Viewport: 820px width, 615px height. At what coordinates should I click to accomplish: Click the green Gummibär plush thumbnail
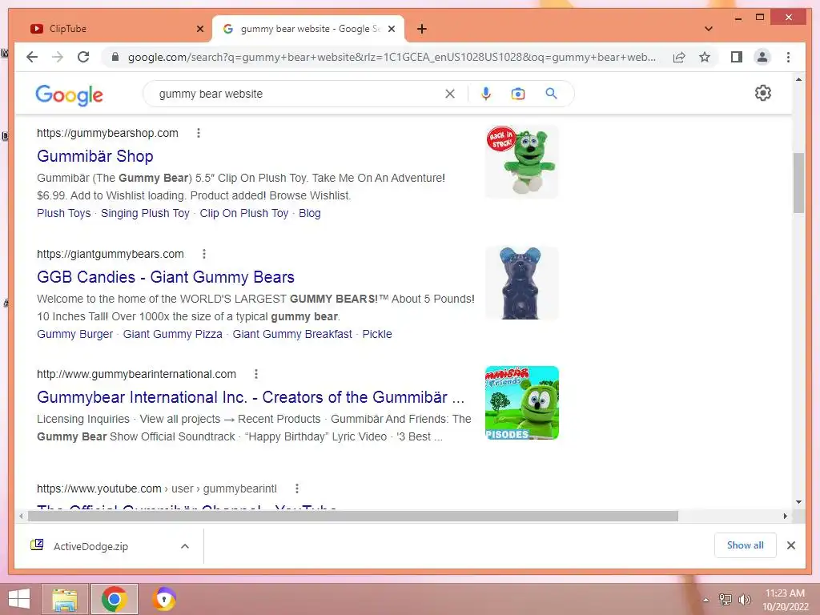pyautogui.click(x=521, y=162)
